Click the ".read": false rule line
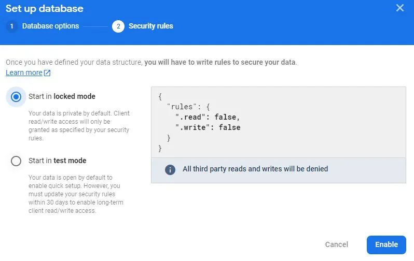 (x=208, y=117)
